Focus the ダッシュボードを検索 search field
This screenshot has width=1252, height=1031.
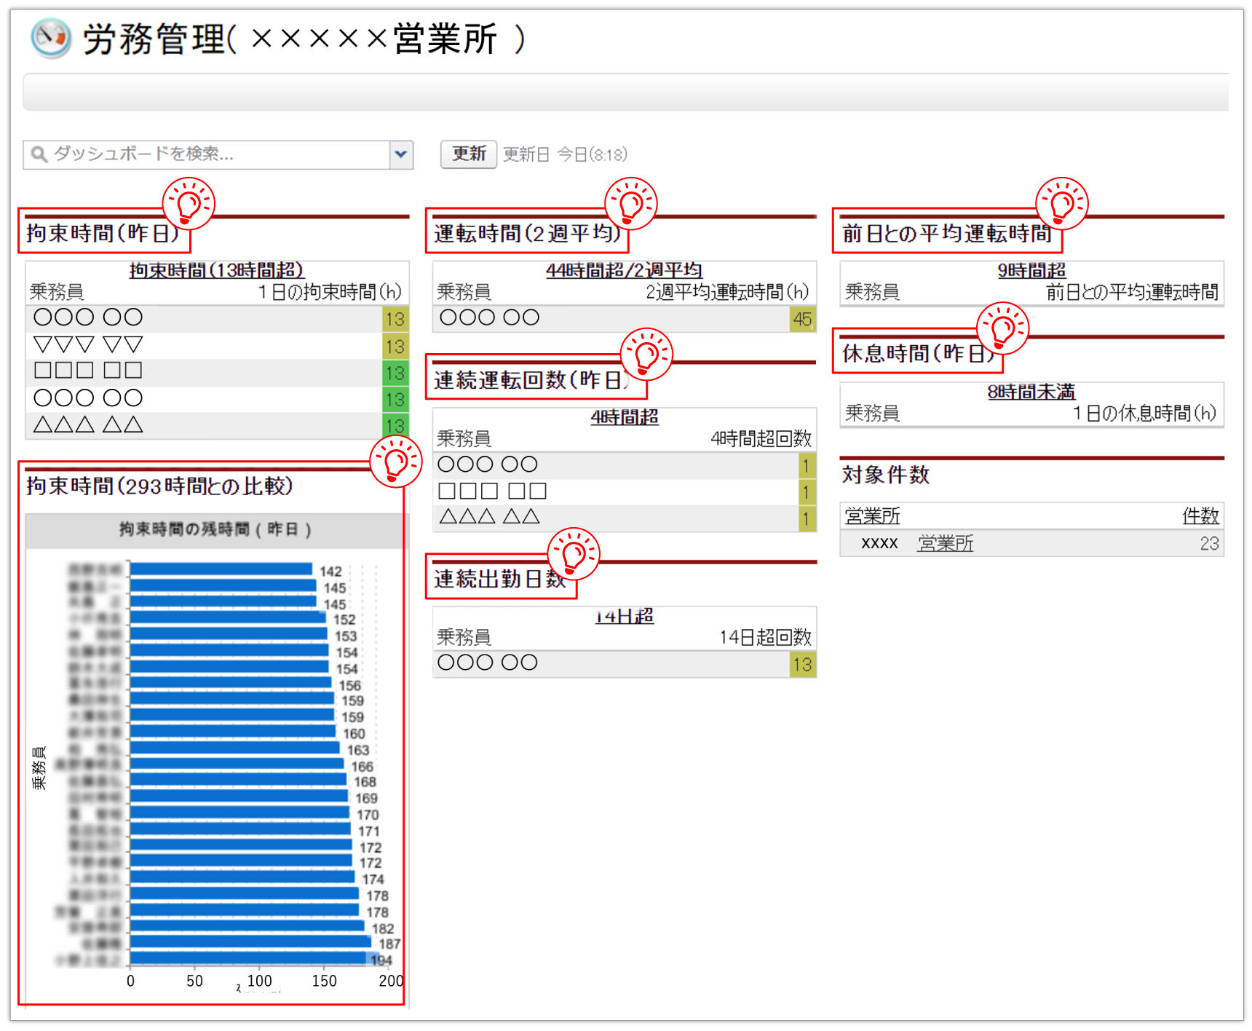coord(207,154)
